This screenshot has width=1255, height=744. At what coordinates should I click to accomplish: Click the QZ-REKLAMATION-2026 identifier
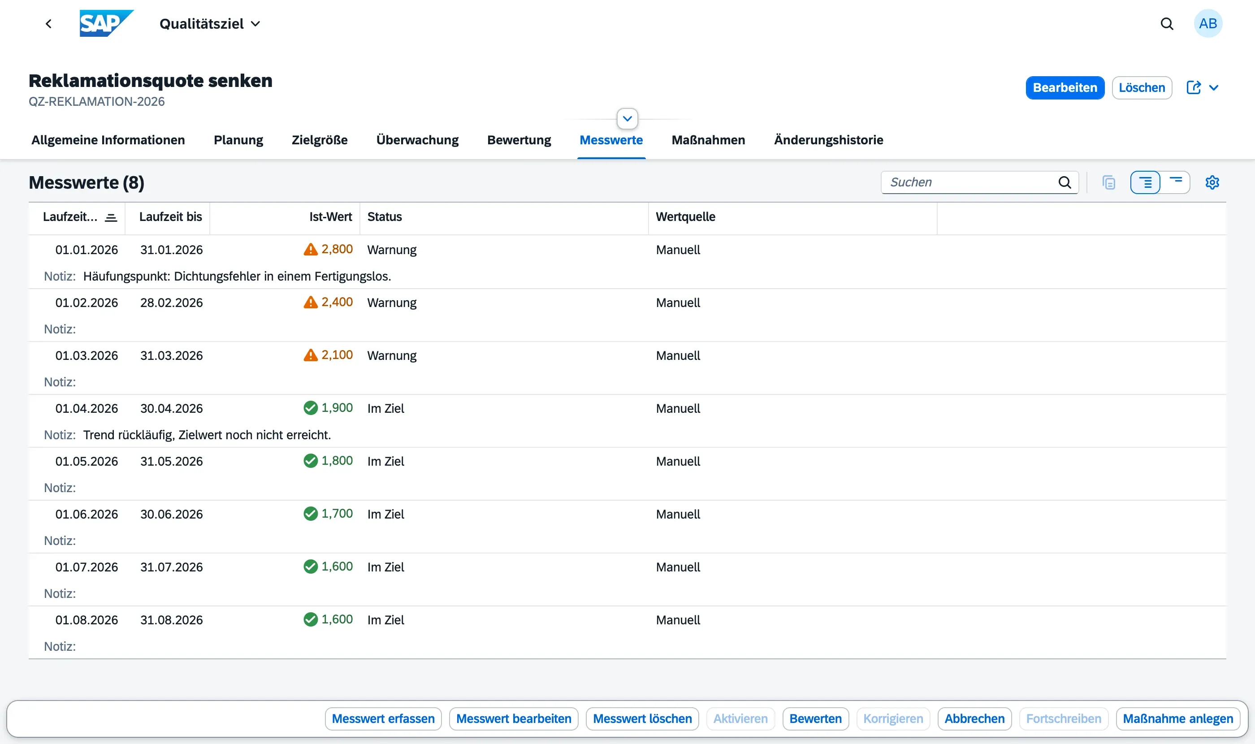(96, 101)
